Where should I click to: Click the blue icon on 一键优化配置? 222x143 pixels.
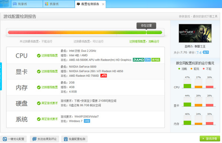coord(5,139)
